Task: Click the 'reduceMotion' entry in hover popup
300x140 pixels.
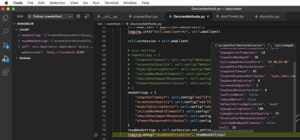Action: pos(238,99)
